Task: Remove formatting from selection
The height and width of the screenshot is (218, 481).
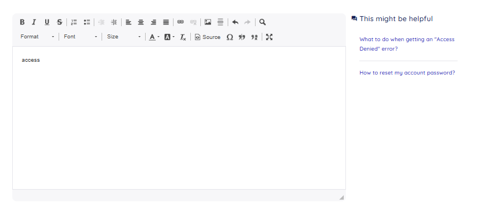Action: coord(183,37)
